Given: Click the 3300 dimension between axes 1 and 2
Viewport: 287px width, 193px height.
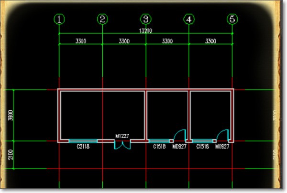Looking at the screenshot, I should (x=81, y=41).
